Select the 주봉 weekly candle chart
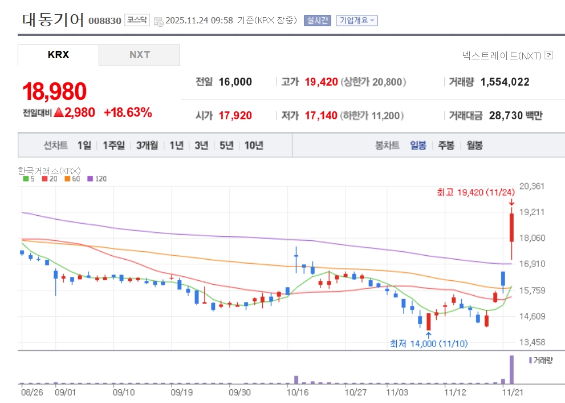 pos(446,146)
